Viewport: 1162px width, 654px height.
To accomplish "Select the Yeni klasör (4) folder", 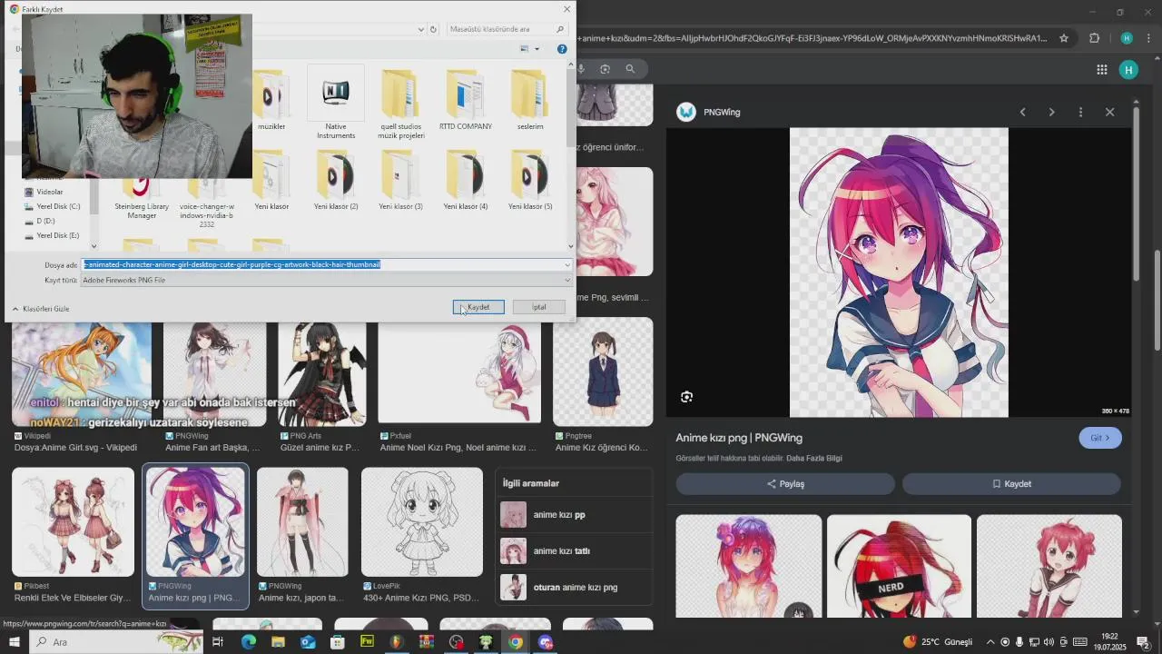I will 466,181.
